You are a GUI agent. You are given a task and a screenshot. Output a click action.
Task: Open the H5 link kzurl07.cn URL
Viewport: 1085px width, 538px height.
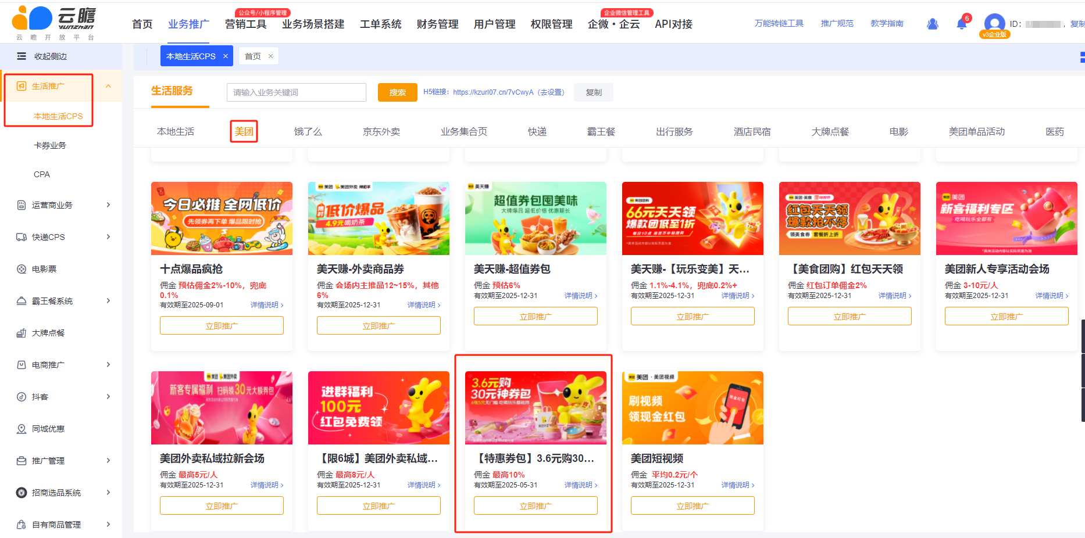[493, 92]
